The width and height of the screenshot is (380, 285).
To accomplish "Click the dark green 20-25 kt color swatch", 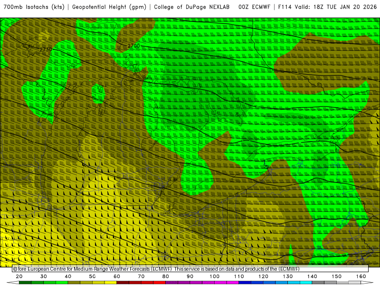I will click(25, 283).
